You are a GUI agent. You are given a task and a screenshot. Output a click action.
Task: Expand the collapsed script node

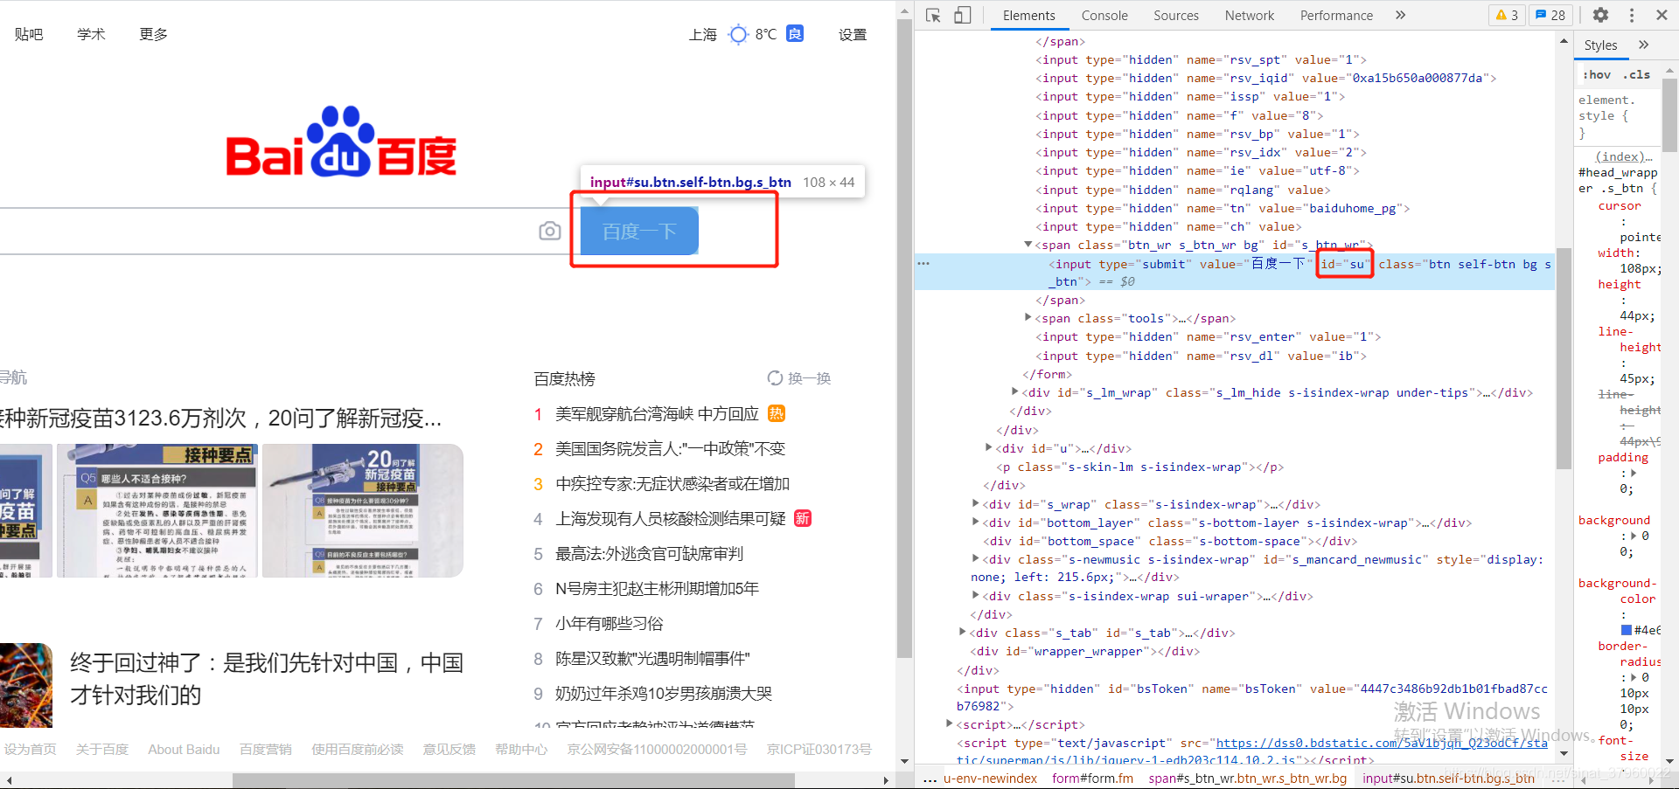point(950,723)
